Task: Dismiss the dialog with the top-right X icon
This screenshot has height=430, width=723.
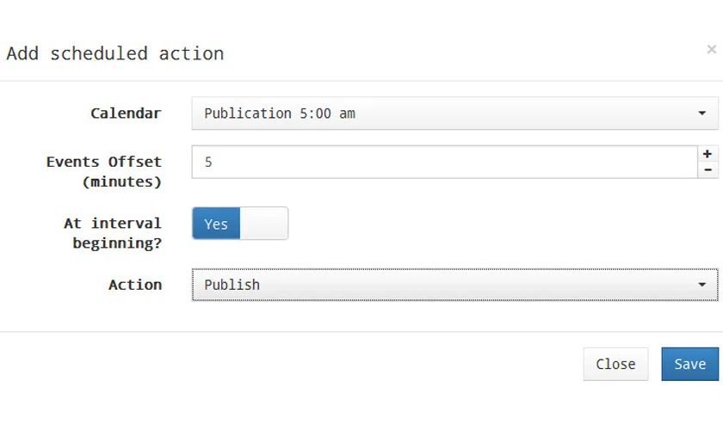Action: click(712, 49)
